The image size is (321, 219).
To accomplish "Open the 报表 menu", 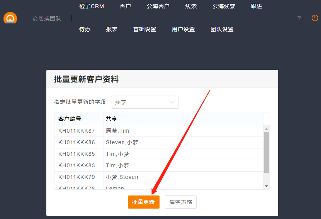I will click(x=112, y=29).
